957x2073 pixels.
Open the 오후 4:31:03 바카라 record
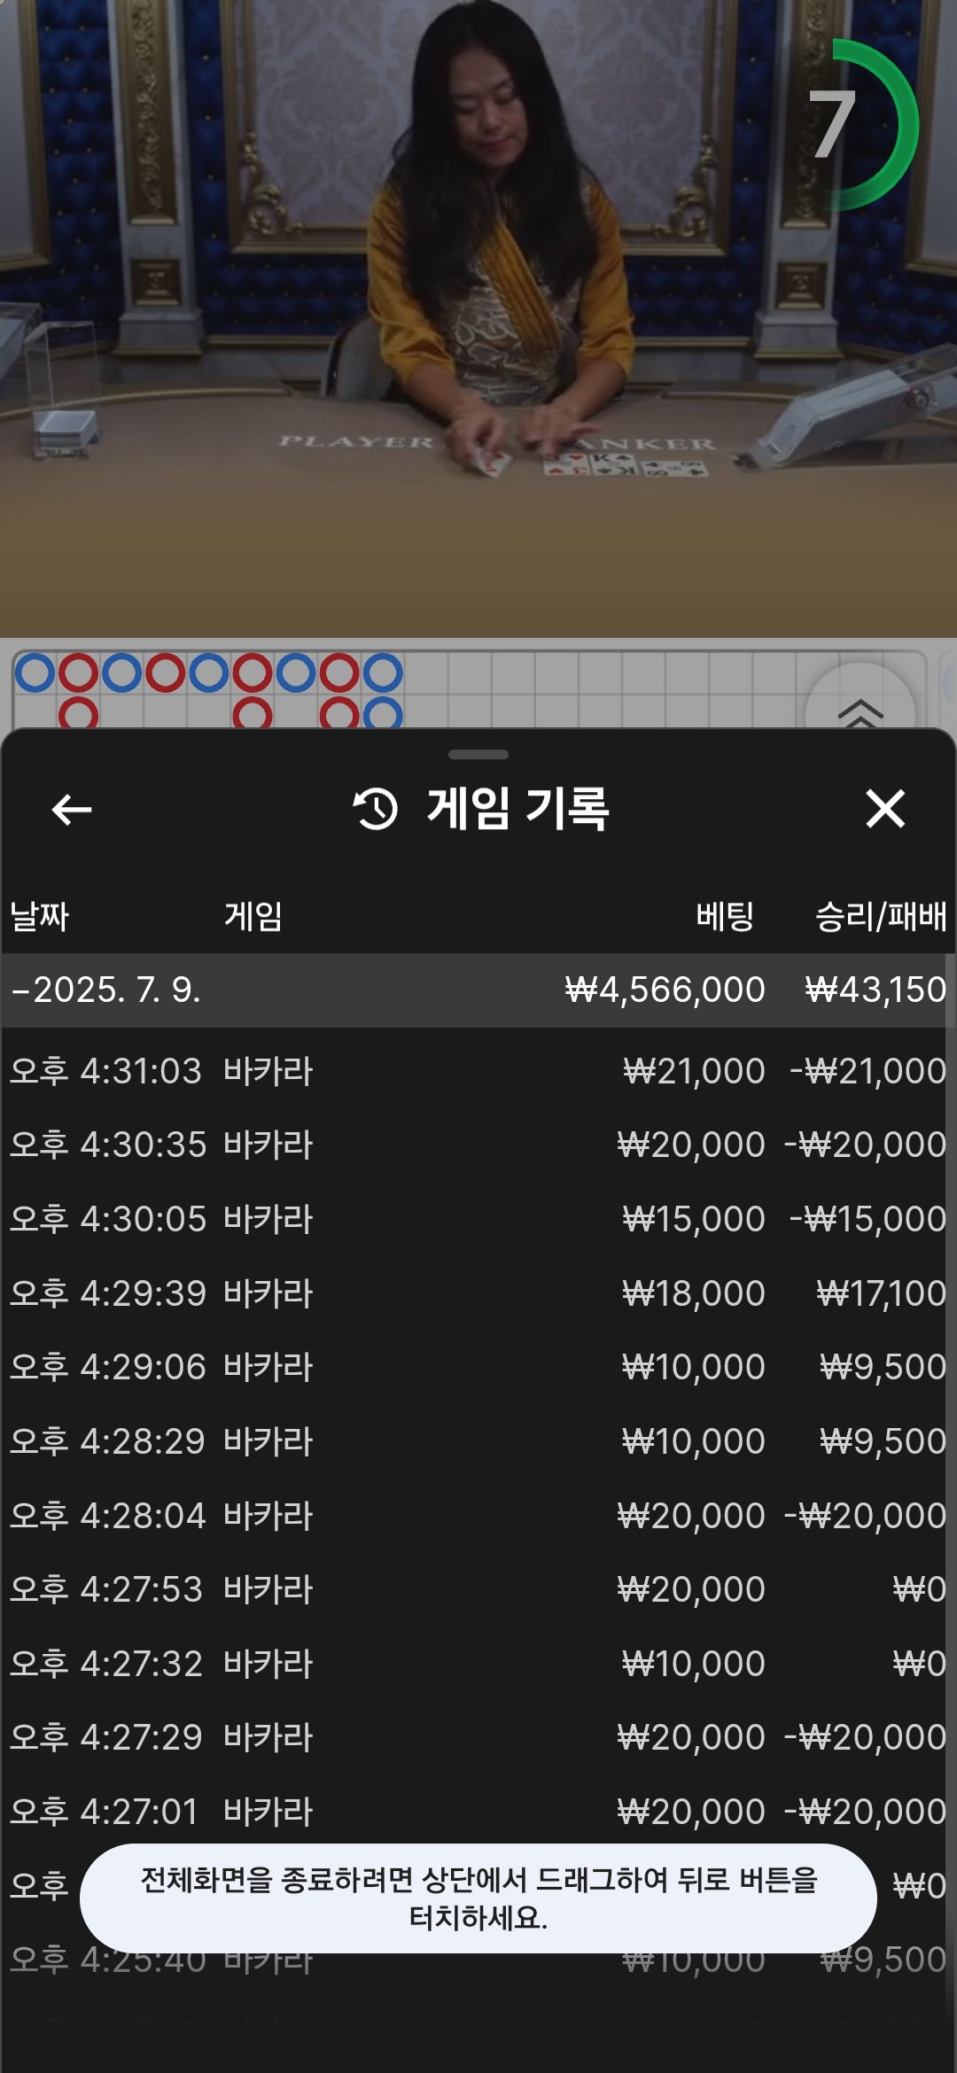(477, 1071)
